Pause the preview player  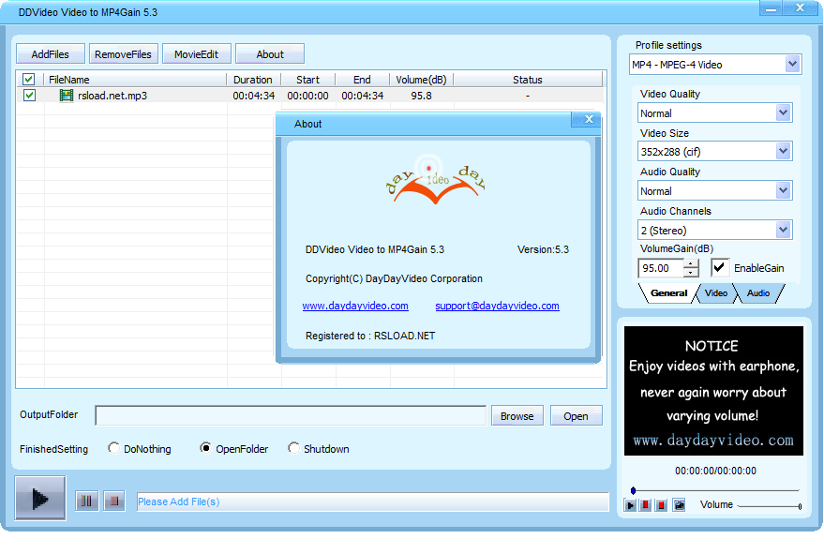[646, 505]
